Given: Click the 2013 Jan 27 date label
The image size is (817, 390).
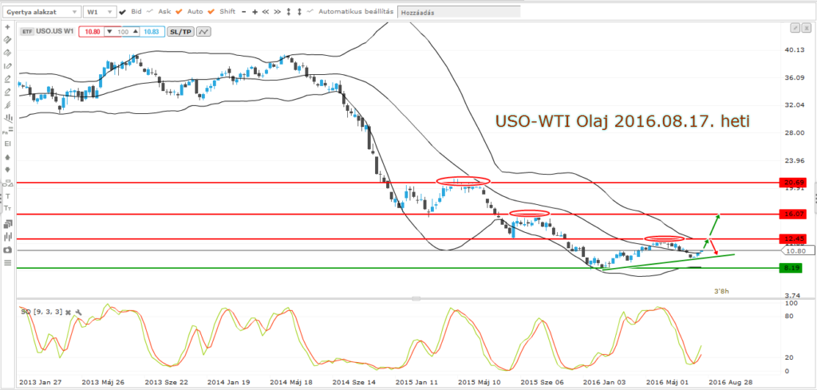Looking at the screenshot, I should (x=41, y=382).
